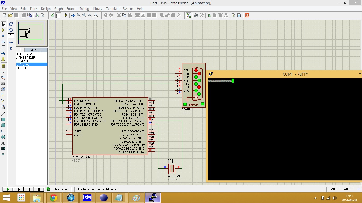Stop the running simulation
Viewport: 362px width, 203px height.
tap(39, 189)
